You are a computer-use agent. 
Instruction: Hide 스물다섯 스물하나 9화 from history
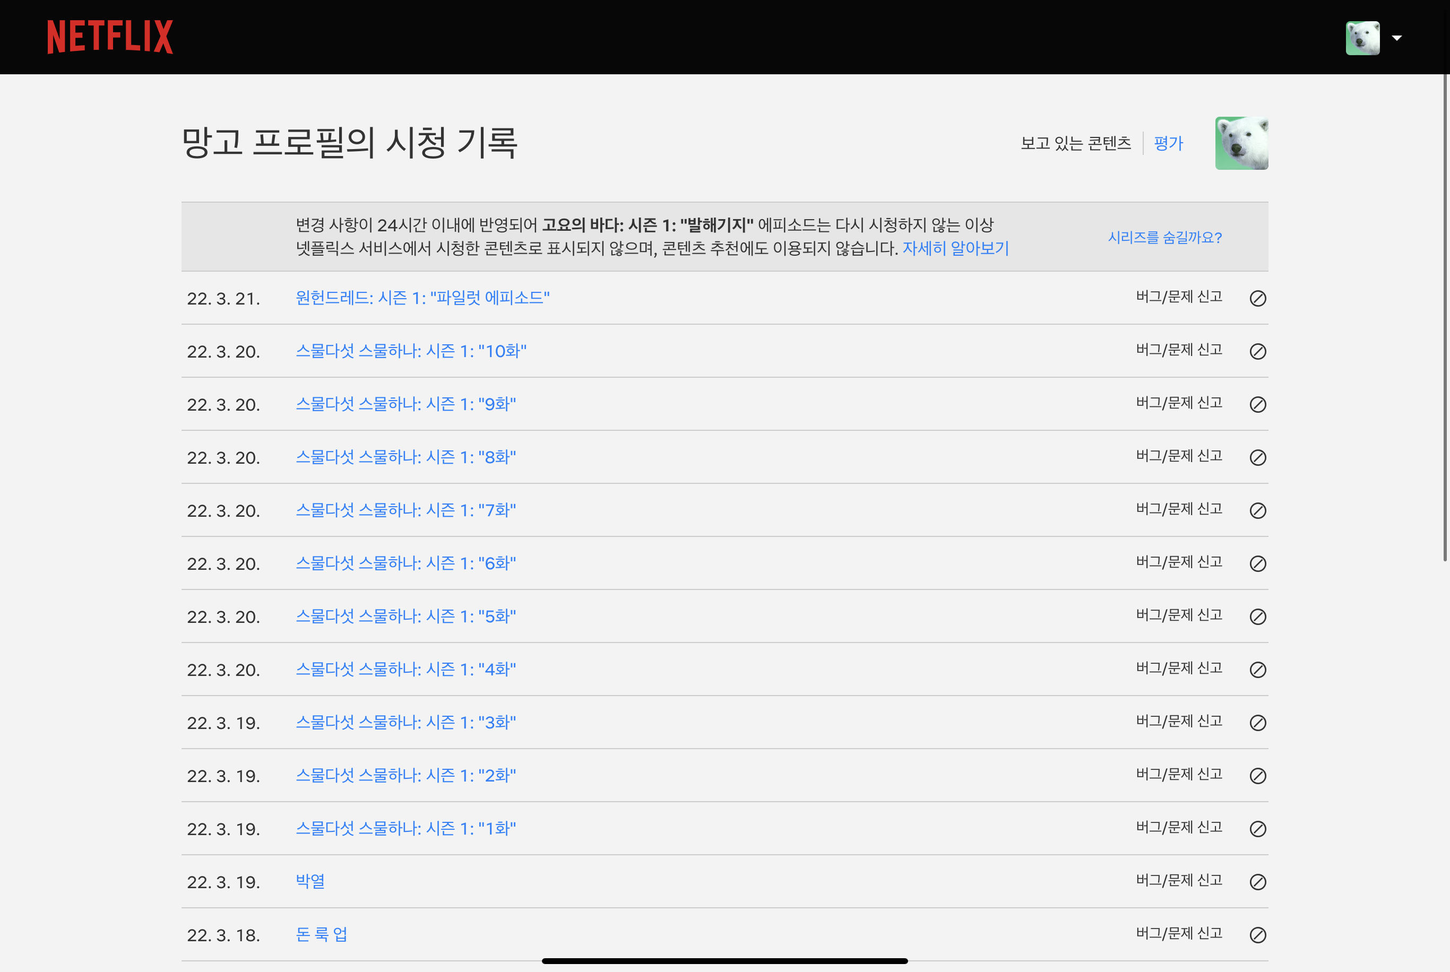coord(1258,404)
